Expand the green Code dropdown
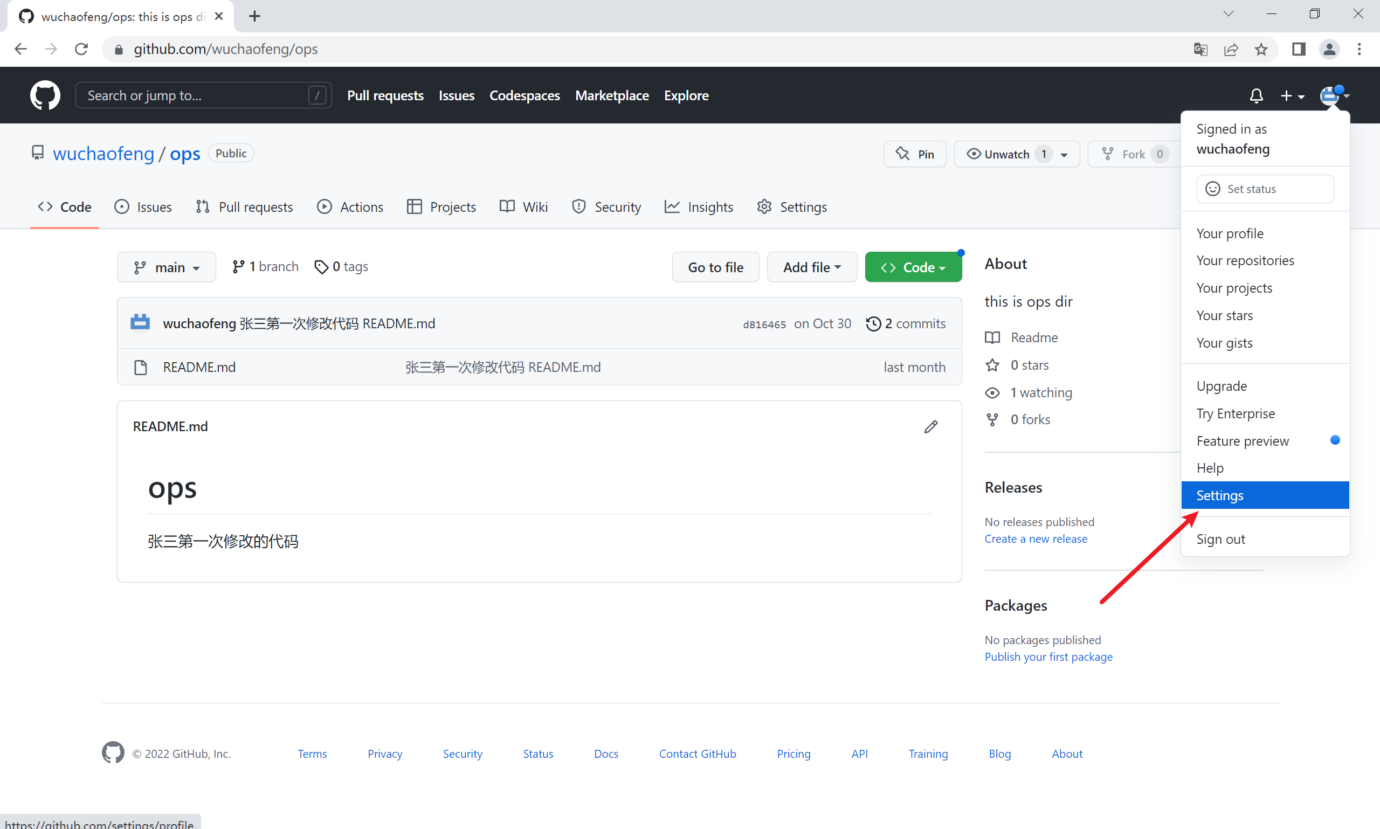 pos(913,267)
